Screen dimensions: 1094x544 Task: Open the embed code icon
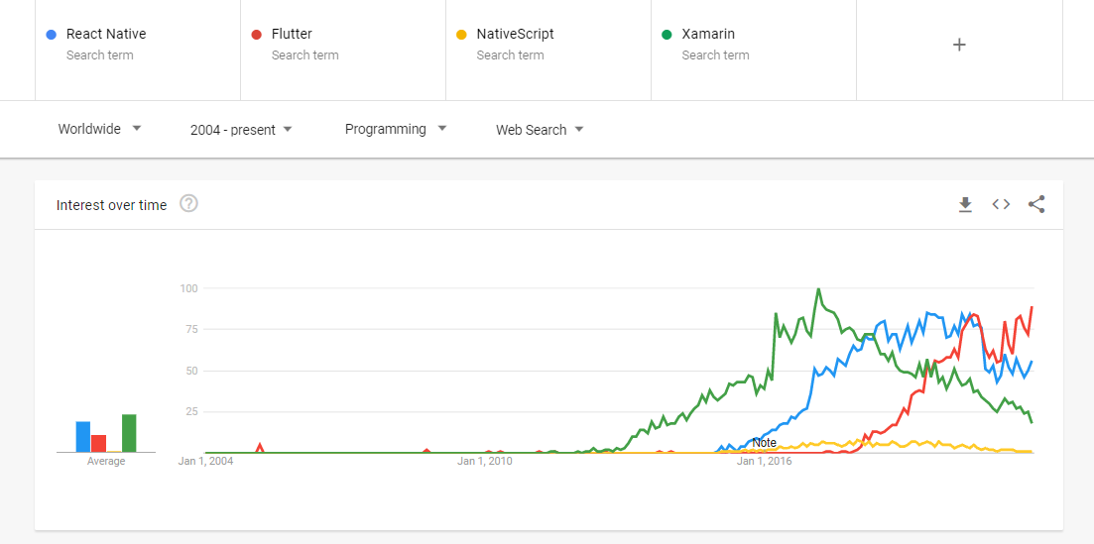click(1001, 205)
